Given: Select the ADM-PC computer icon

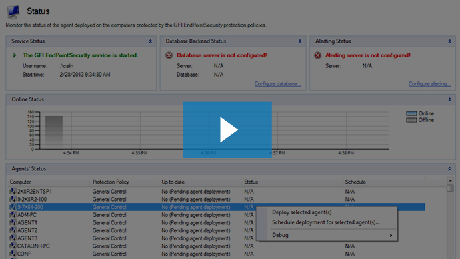Looking at the screenshot, I should click(13, 215).
